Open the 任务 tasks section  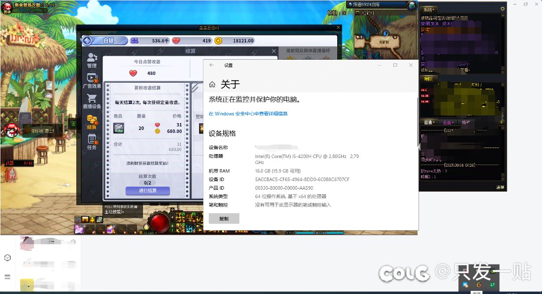(x=92, y=142)
